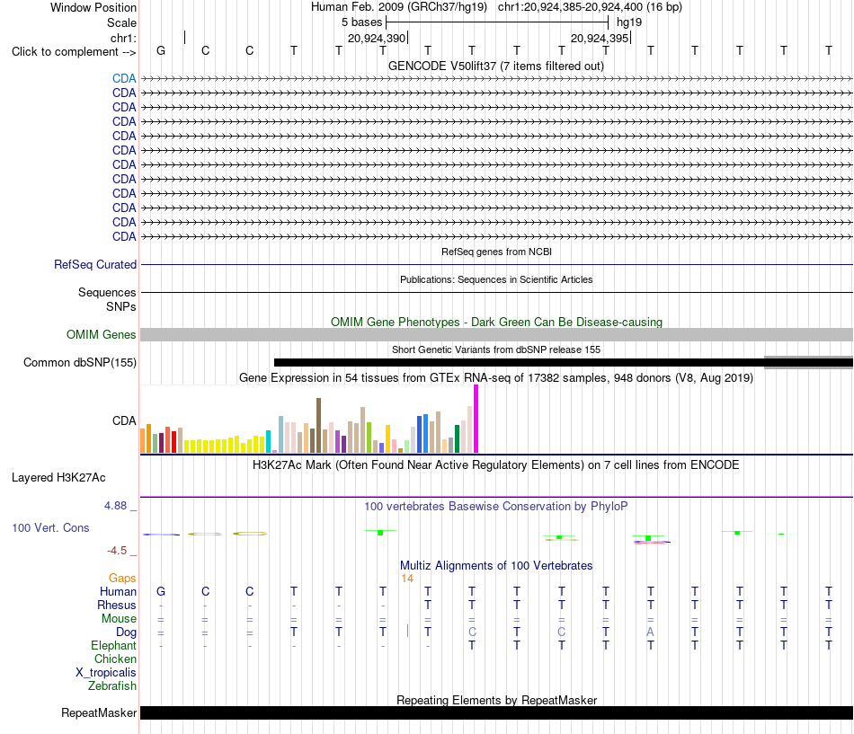This screenshot has height=734, width=854.
Task: Open the 'RefSeq Curated' track label
Action: pyautogui.click(x=95, y=265)
